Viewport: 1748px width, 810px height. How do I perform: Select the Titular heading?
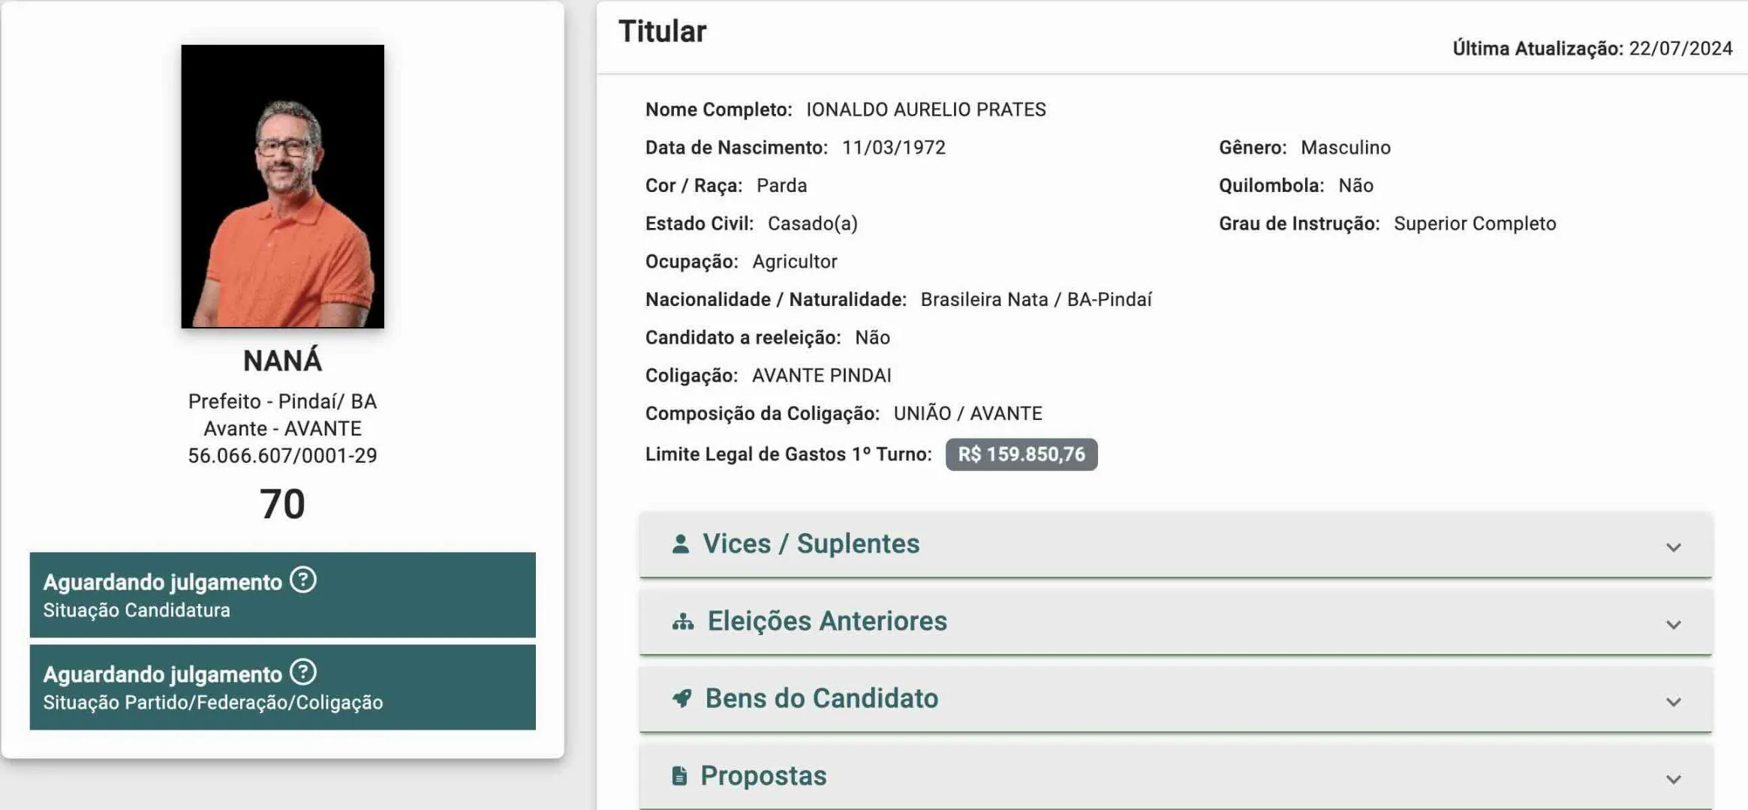tap(662, 31)
